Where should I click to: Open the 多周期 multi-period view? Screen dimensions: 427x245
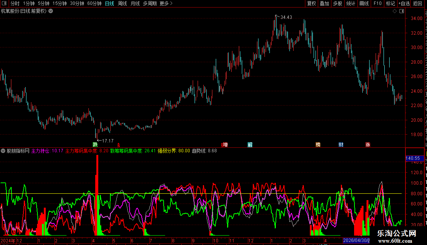point(150,3)
